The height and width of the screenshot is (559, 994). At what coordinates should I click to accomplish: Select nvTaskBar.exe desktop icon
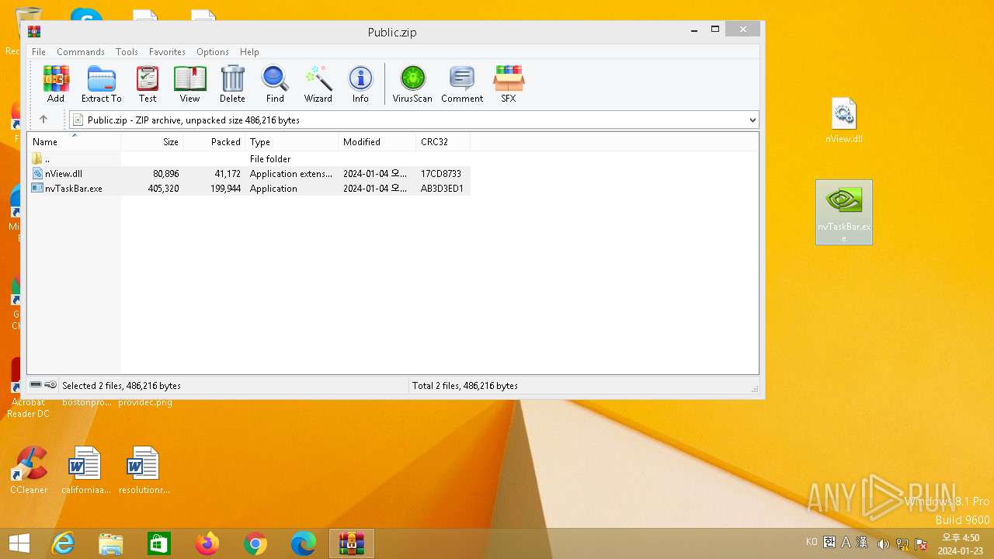coord(844,212)
